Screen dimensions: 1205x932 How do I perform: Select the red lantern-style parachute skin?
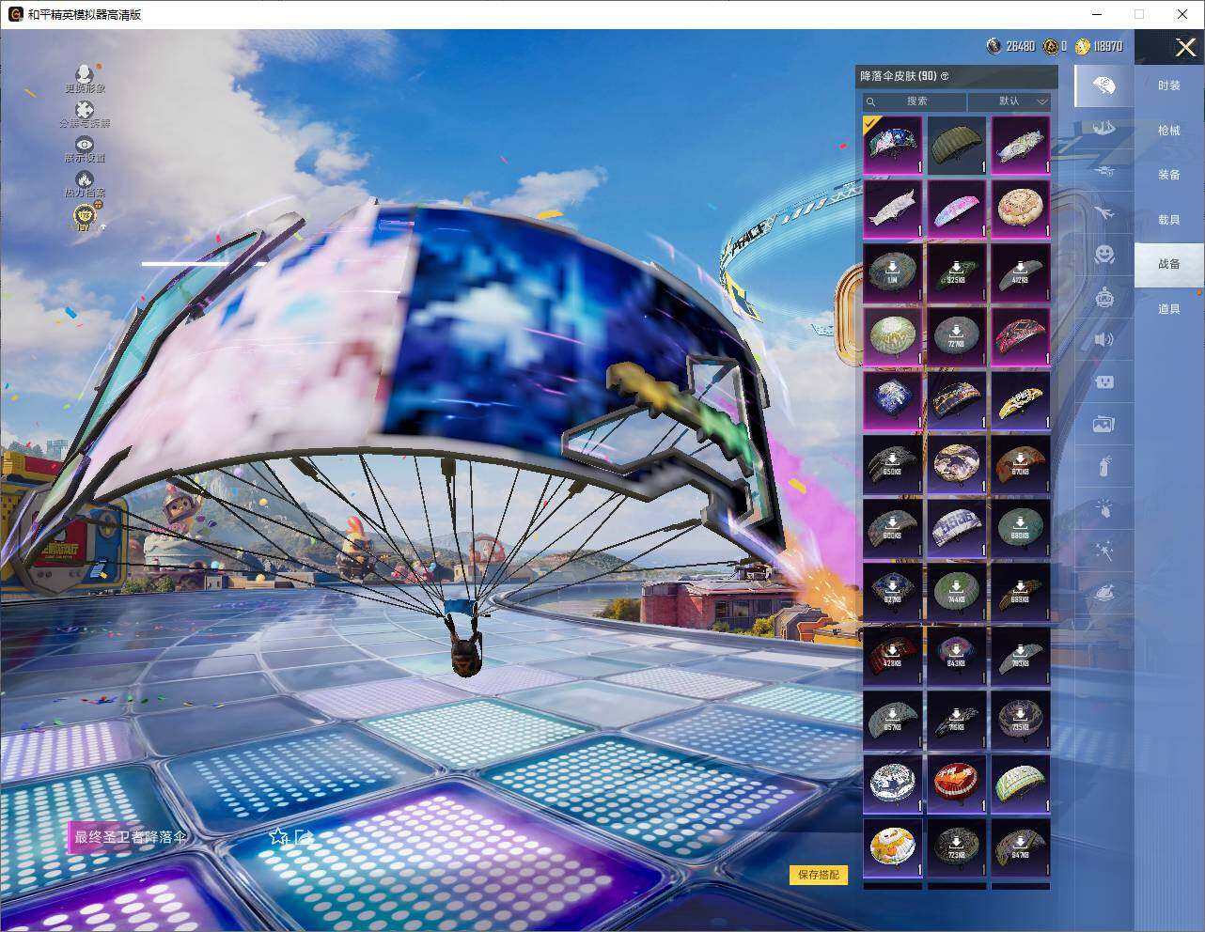pyautogui.click(x=957, y=784)
